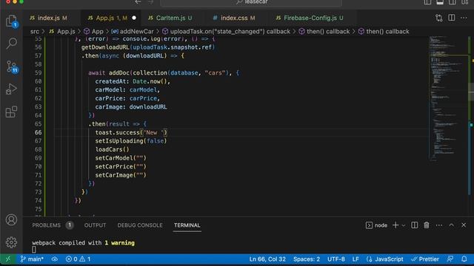The width and height of the screenshot is (474, 266).
Task: Open terminal panel more actions menu
Action: tap(439, 225)
